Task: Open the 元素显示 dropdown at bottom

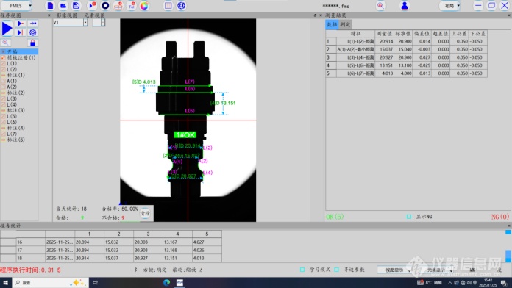Action: coord(437,270)
